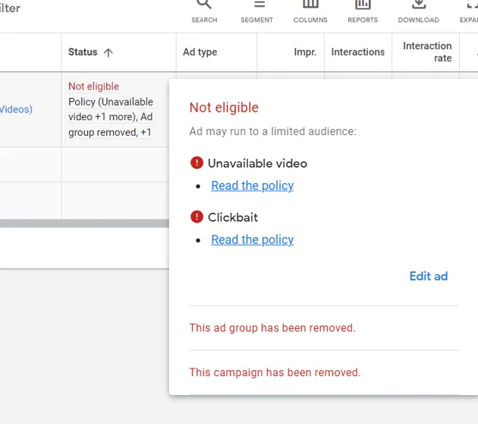Click the Clickbait error icon
478x424 pixels.
[x=197, y=217]
